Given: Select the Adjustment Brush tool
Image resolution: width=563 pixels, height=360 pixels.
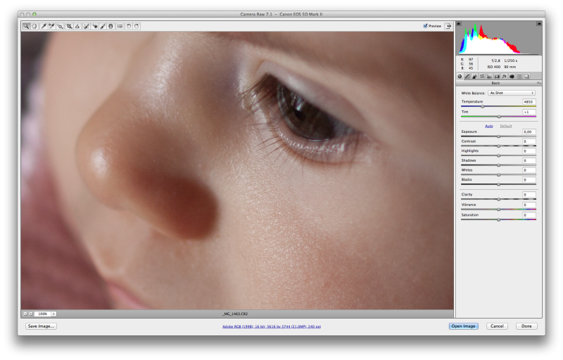Looking at the screenshot, I should coord(103,26).
